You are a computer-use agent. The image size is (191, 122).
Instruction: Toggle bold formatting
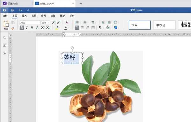pyautogui.click(x=22, y=28)
